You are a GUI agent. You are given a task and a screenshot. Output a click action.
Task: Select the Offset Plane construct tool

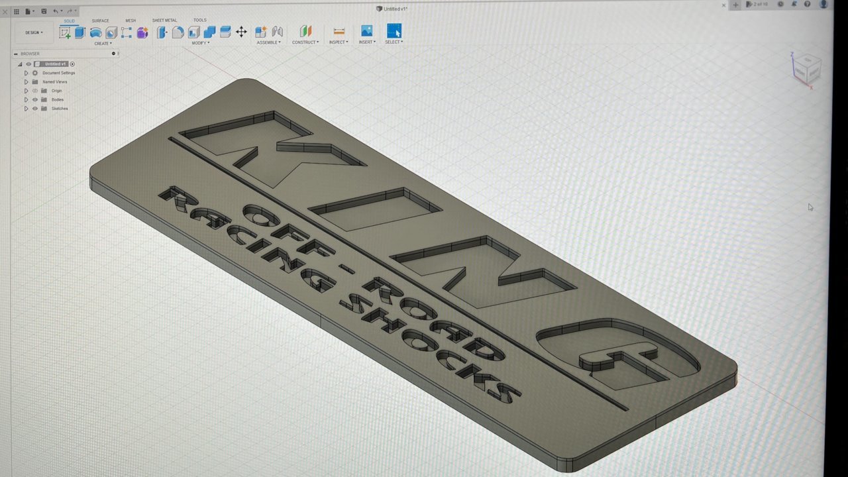coord(305,31)
